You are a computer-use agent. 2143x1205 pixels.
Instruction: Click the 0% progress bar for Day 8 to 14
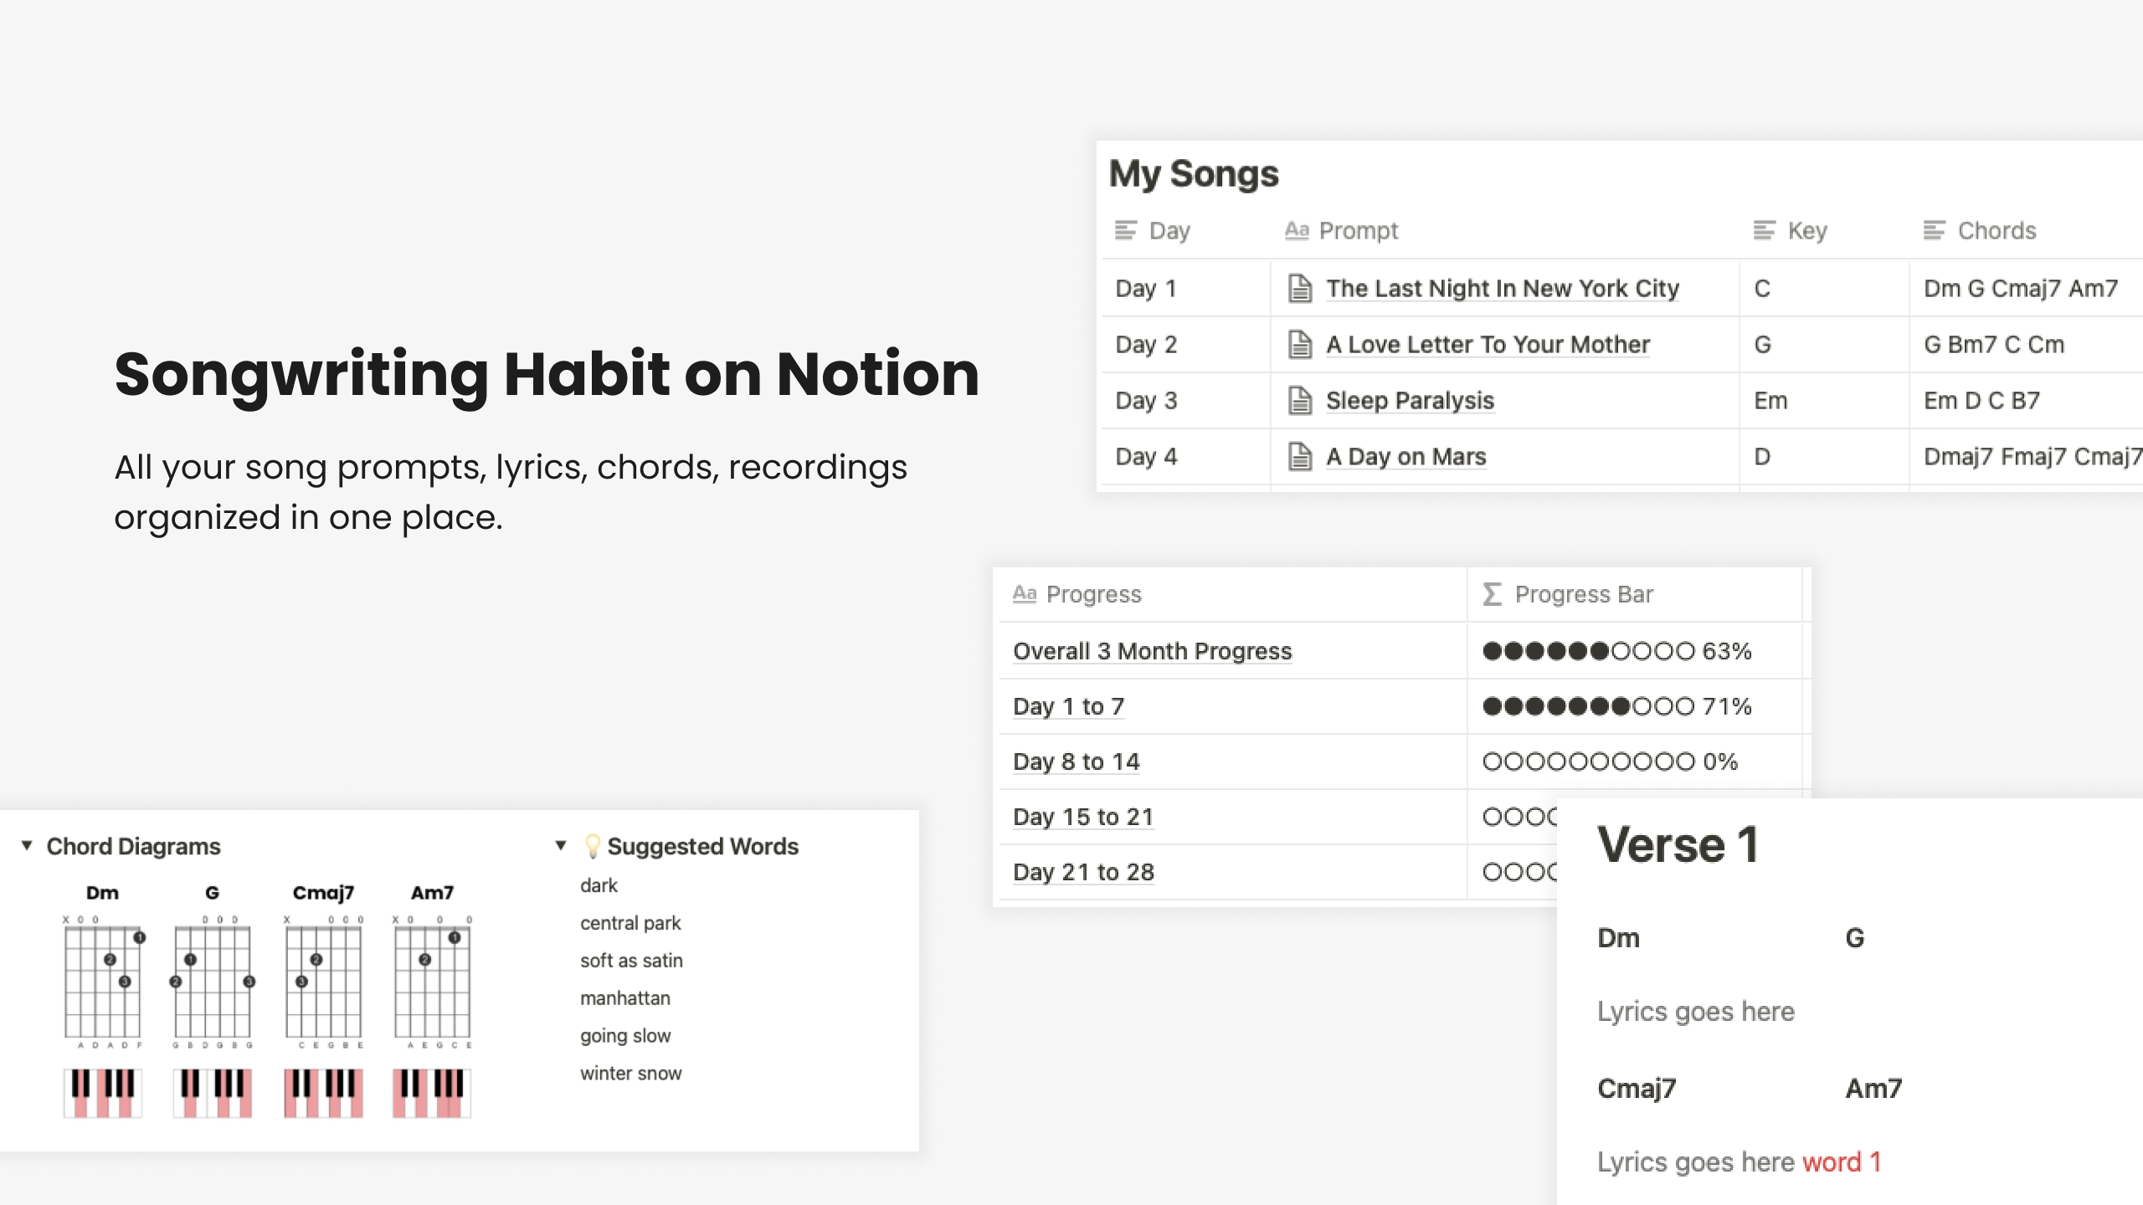click(1611, 761)
